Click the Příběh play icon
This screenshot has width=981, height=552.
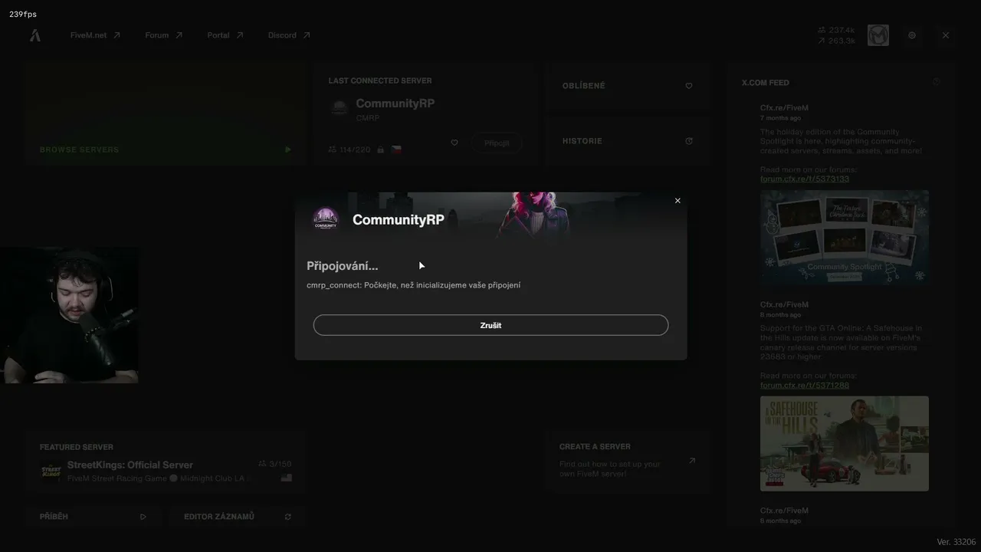point(143,517)
